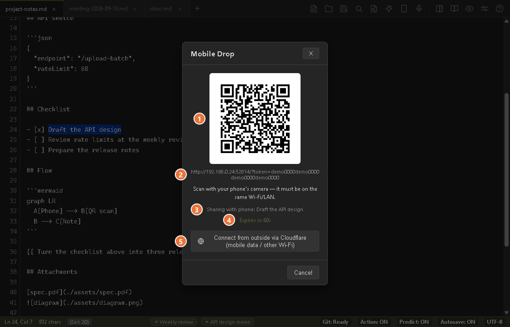
Task: Click the '![diagram](./assets/diagram.png)' line
Action: (x=85, y=302)
